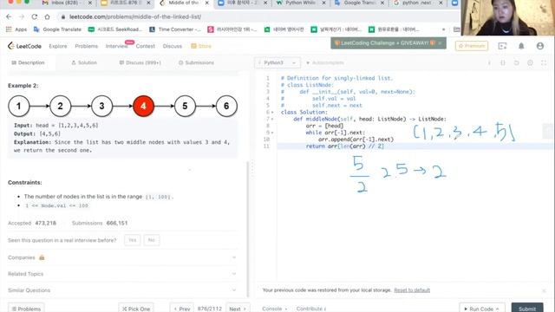Click the editor braces shortcut icon
This screenshot has height=312, width=555.
pyautogui.click(x=503, y=62)
